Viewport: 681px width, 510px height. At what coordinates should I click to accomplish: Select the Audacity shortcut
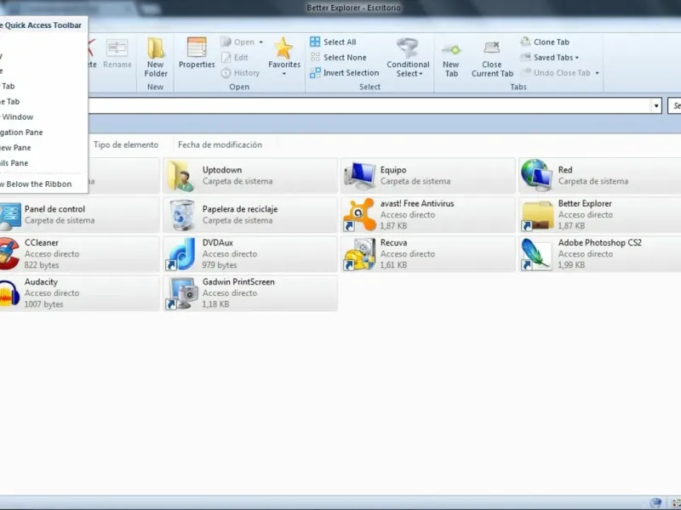pos(79,292)
